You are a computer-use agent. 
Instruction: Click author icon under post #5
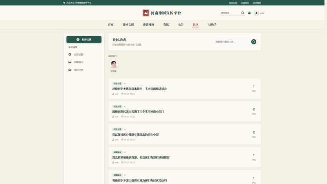(113, 117)
